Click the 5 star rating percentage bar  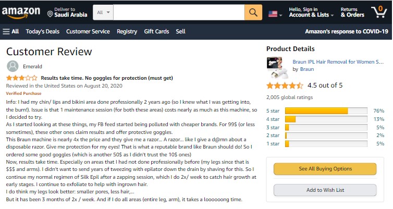[x=326, y=110]
